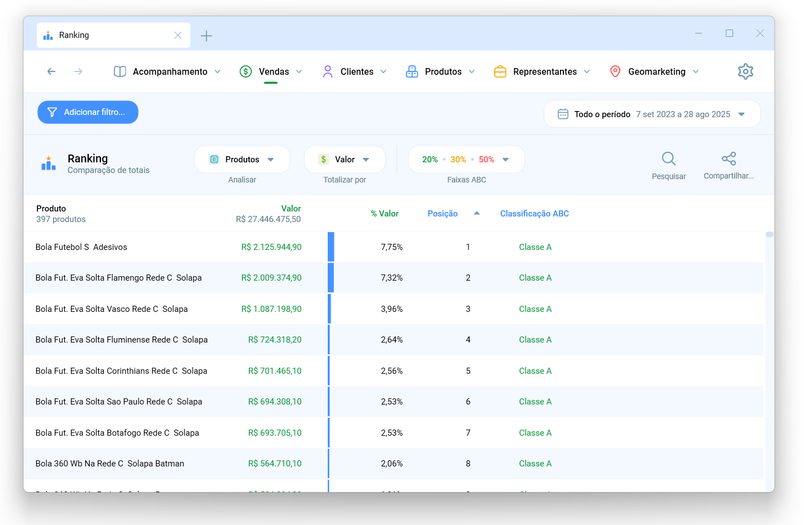Screen dimensions: 804x525
Task: Close the Ranking tab
Action: pyautogui.click(x=178, y=35)
